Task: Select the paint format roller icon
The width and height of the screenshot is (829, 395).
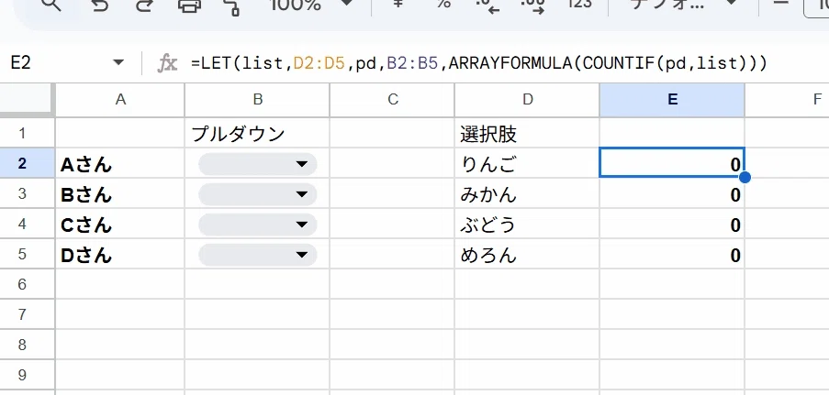Action: (x=231, y=5)
